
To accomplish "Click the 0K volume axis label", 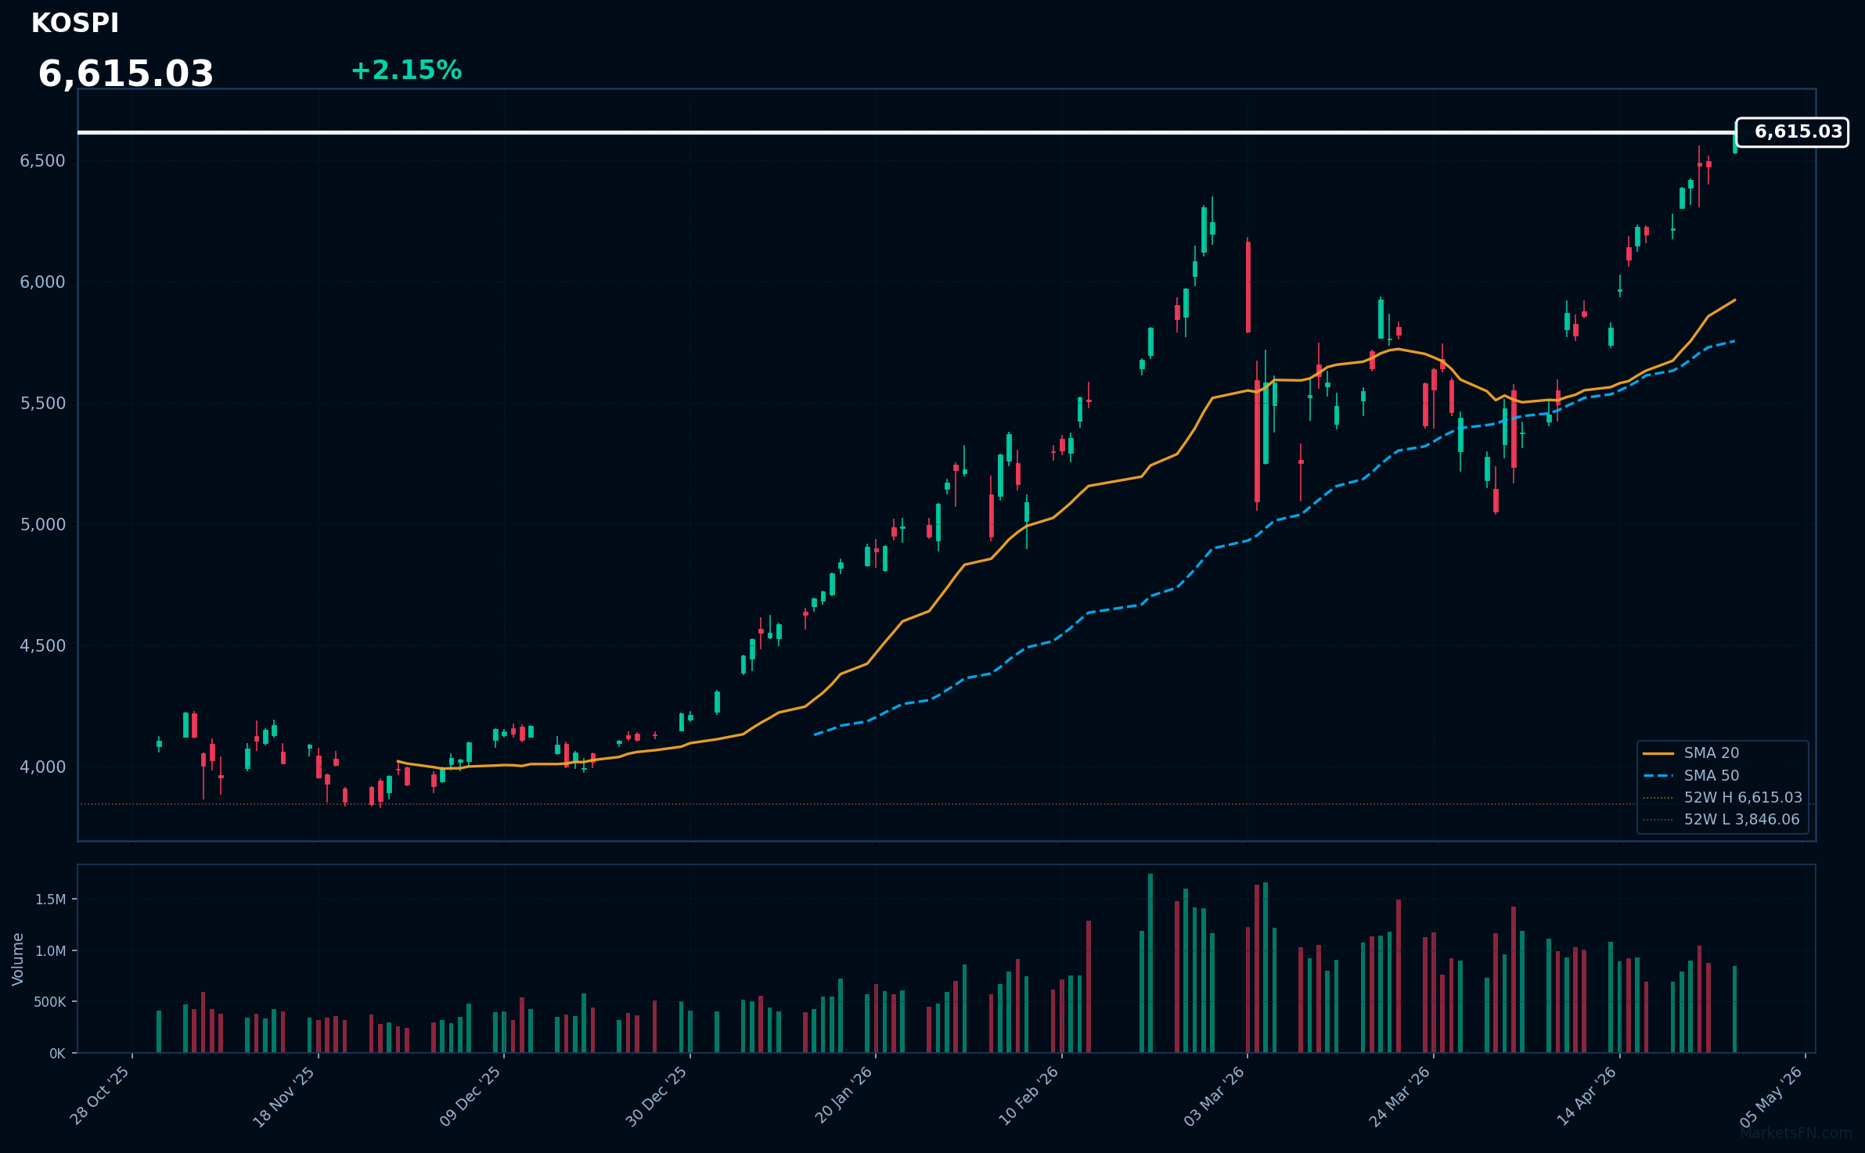I will [57, 1054].
